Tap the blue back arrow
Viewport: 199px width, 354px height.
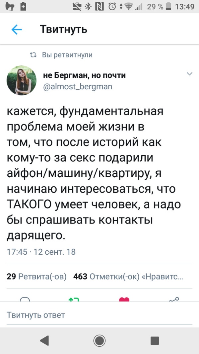point(17,30)
